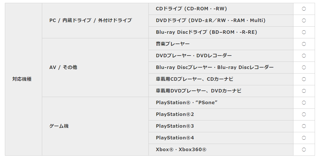
Task: Click the circle mark for Blu-ray Discドライブ row
Action: pos(304,32)
